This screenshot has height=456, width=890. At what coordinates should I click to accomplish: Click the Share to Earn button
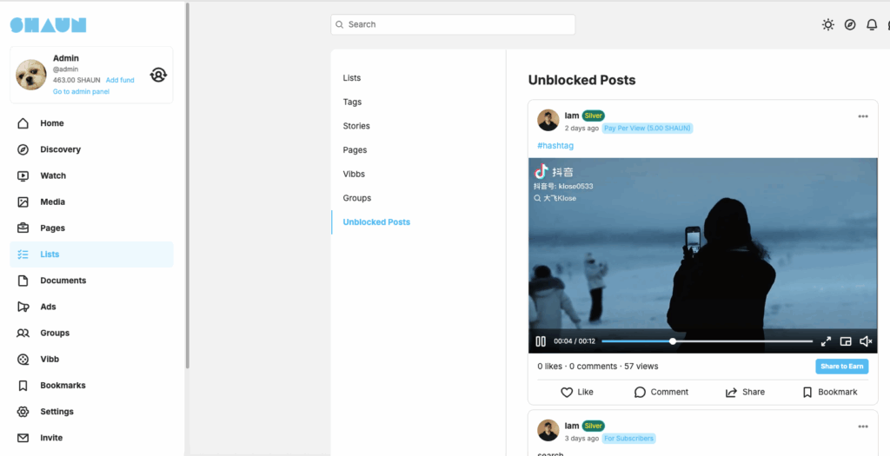pyautogui.click(x=841, y=367)
